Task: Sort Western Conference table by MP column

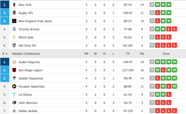Action: pyautogui.click(x=86, y=54)
